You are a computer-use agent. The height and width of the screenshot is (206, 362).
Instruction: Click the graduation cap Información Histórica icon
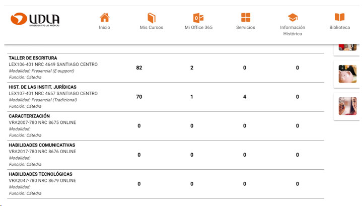click(293, 18)
